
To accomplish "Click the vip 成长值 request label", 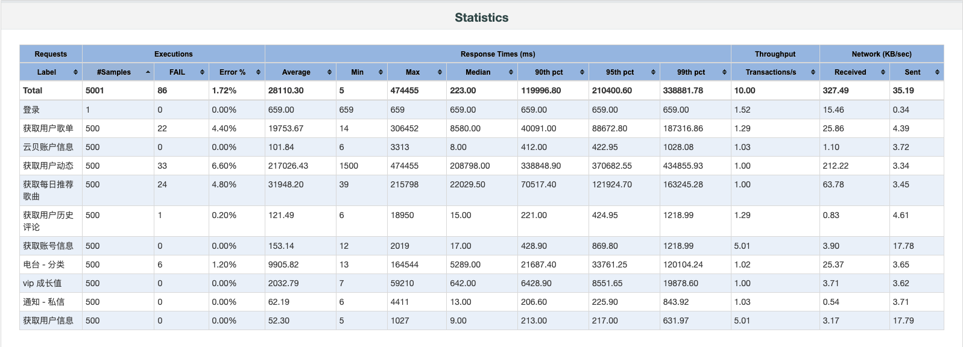I will point(42,283).
